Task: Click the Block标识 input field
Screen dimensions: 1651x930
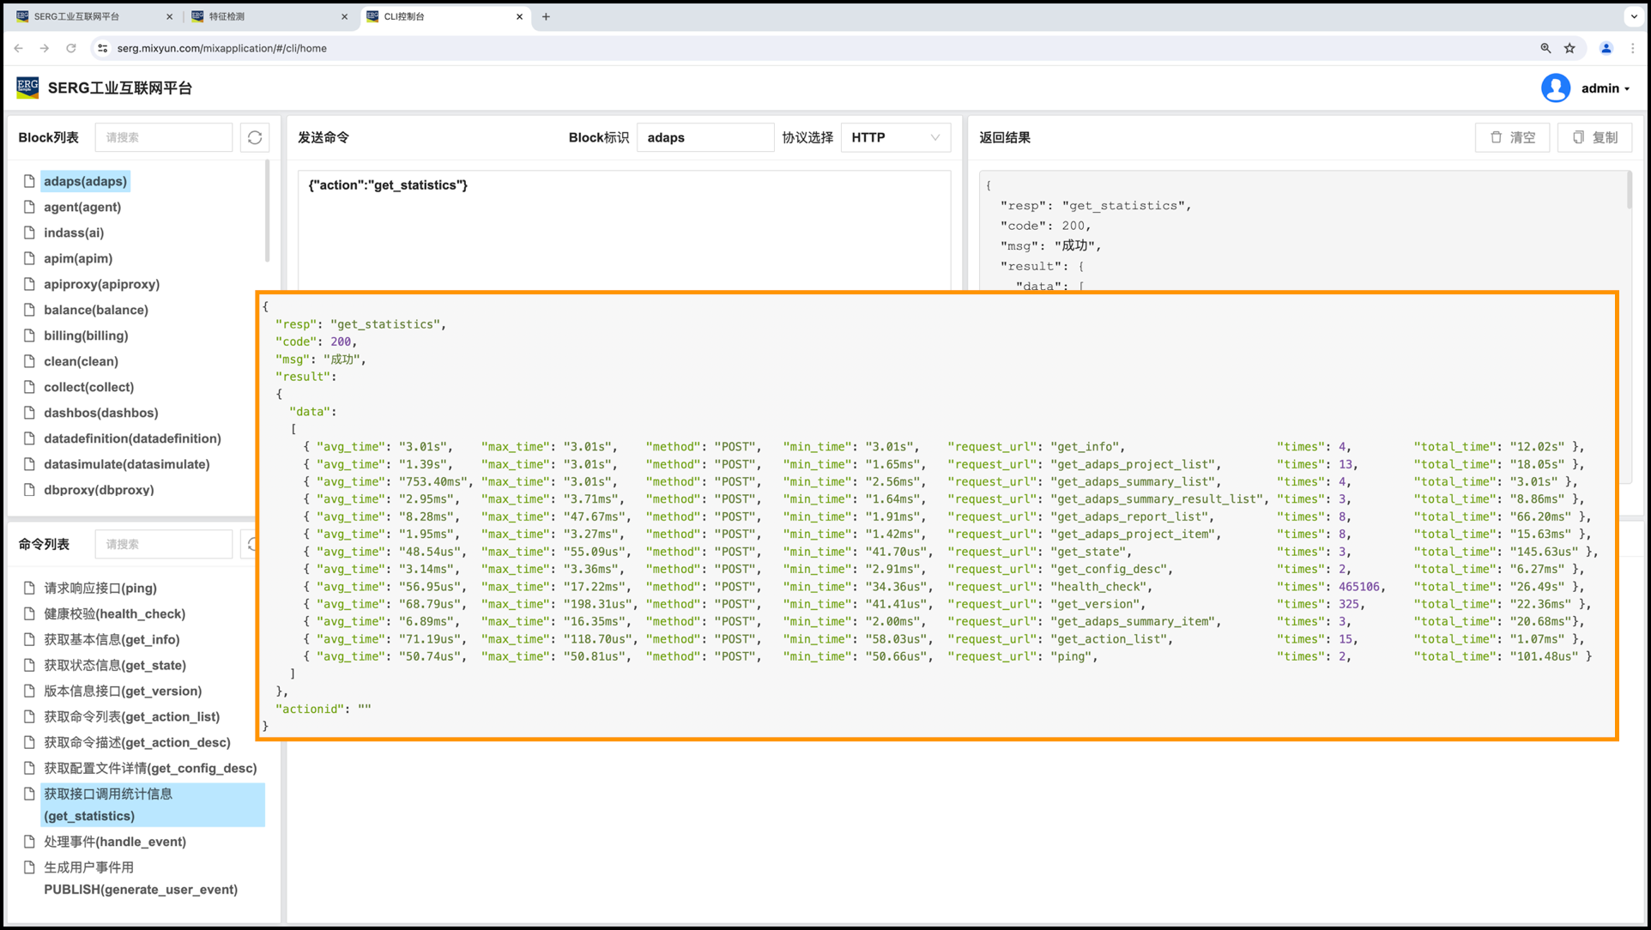Action: click(x=705, y=137)
